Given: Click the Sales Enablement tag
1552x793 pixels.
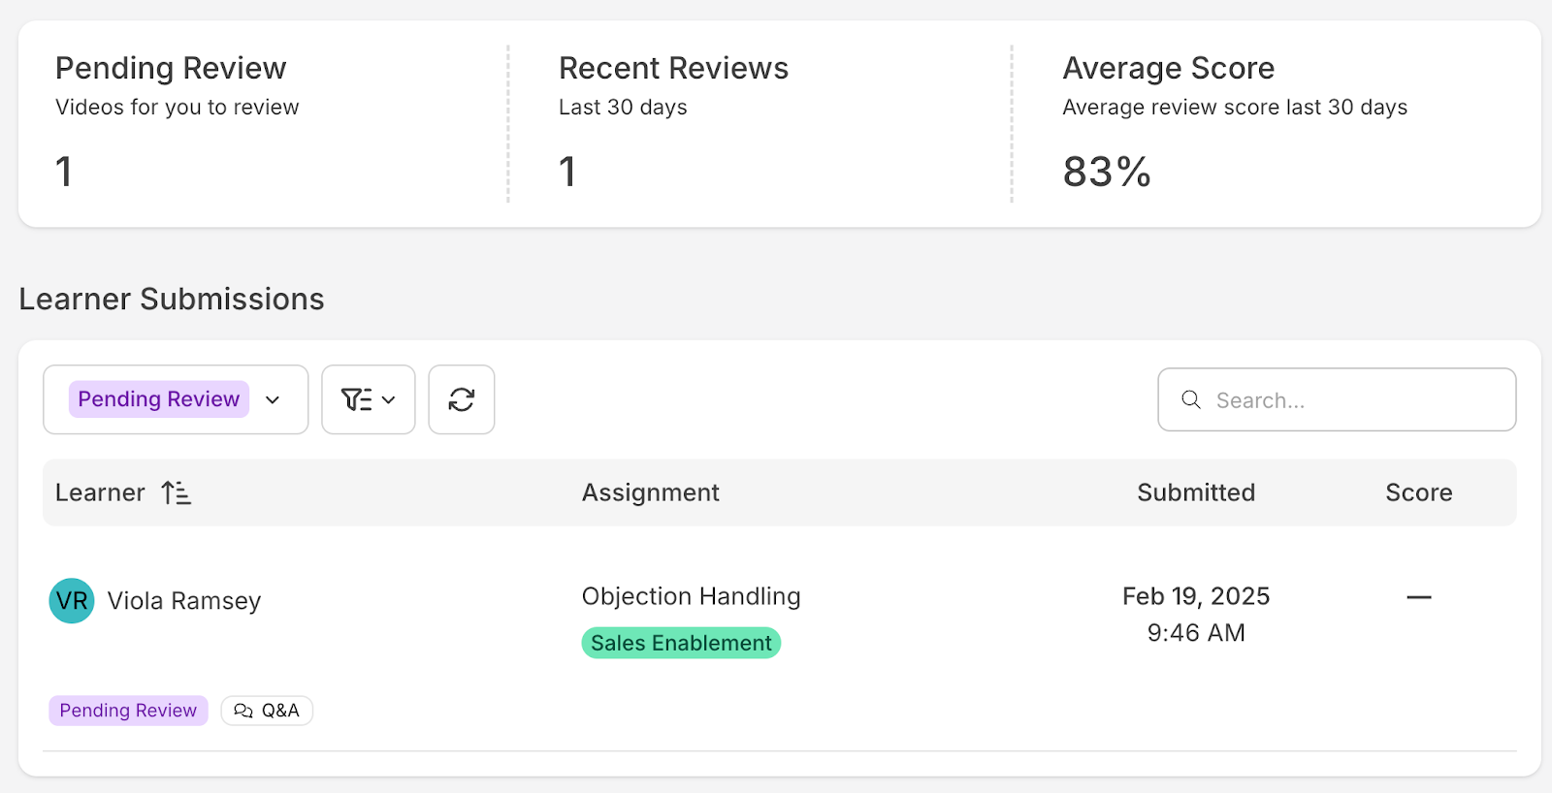Looking at the screenshot, I should (x=681, y=643).
